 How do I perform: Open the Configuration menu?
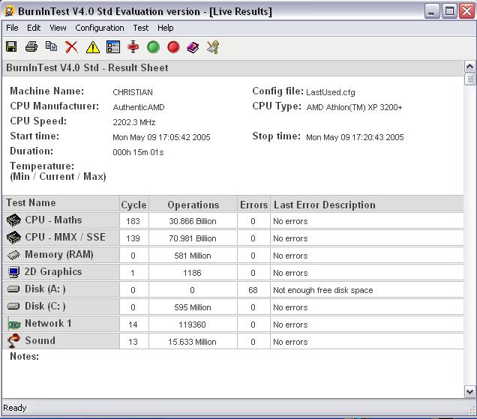pyautogui.click(x=100, y=28)
